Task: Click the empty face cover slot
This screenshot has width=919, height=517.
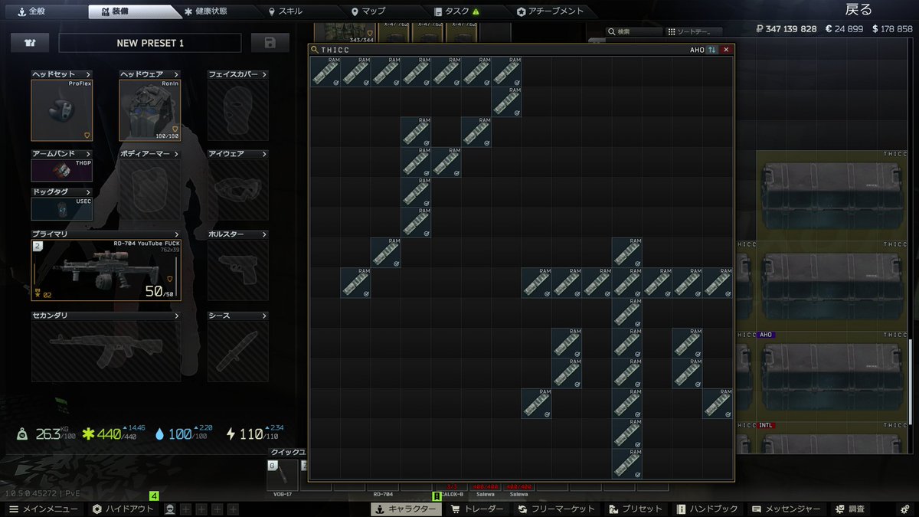Action: [238, 110]
